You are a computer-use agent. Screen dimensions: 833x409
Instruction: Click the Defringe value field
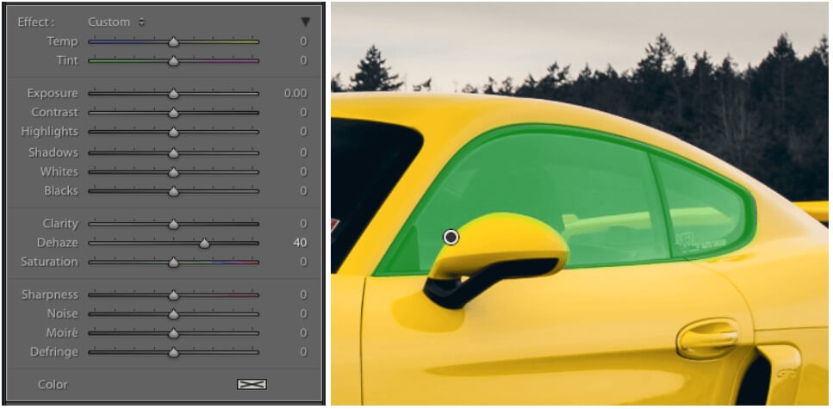coord(303,352)
